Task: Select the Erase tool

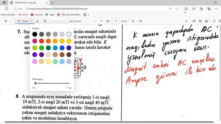Action: coord(37,21)
